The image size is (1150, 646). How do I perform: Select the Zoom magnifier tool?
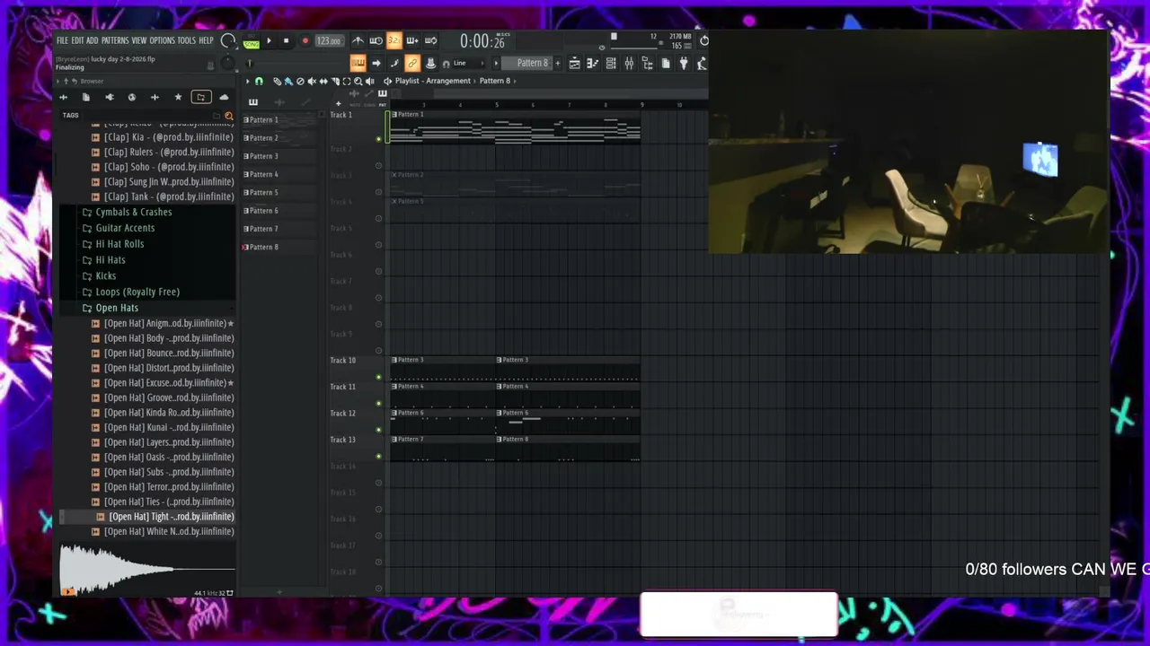pyautogui.click(x=358, y=81)
